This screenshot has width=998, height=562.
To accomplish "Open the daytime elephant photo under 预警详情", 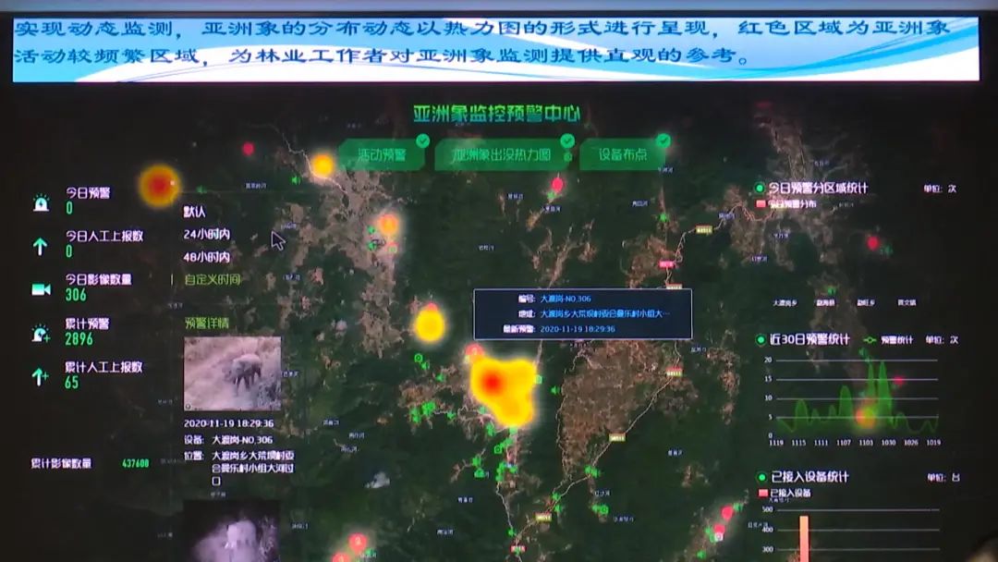I will click(x=232, y=373).
